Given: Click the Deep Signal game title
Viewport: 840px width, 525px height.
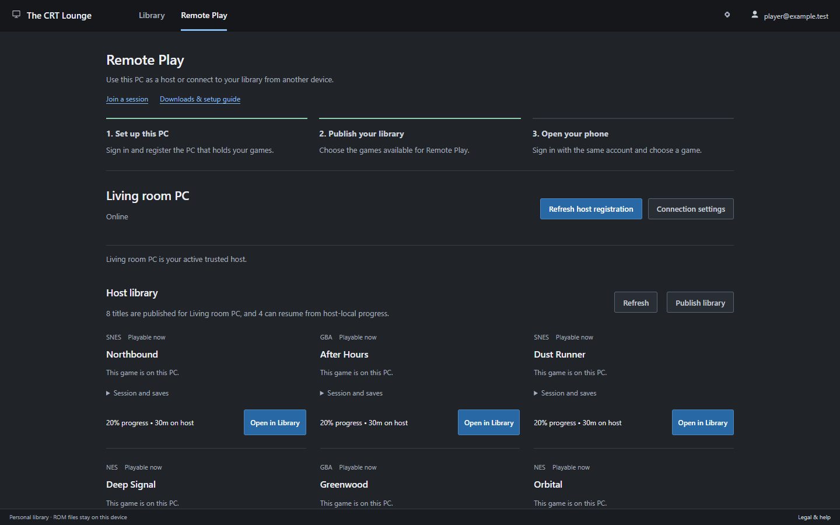Looking at the screenshot, I should coord(131,484).
